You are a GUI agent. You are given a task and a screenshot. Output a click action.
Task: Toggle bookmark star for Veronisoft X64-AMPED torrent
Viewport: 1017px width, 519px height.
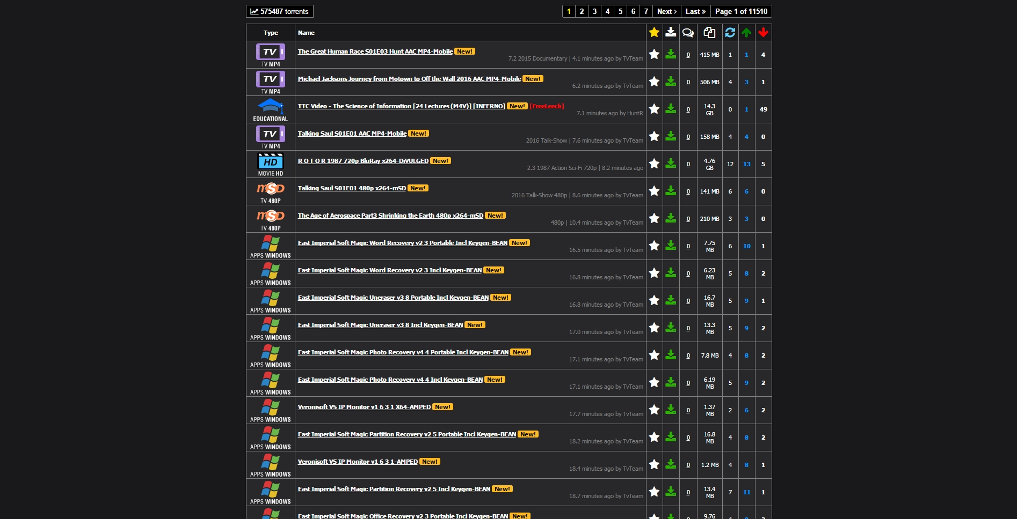point(654,410)
